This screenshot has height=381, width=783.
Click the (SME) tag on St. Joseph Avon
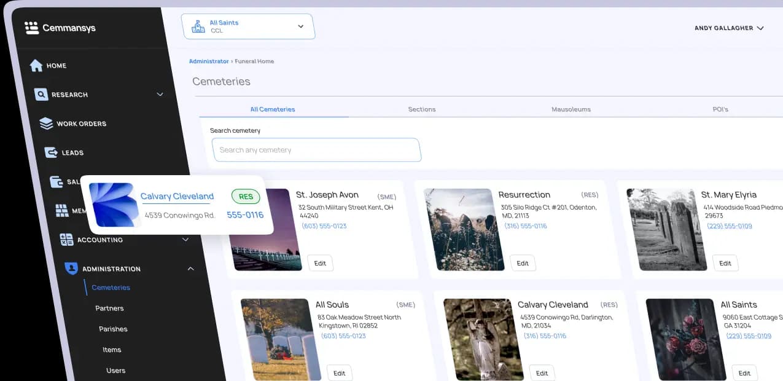(387, 197)
